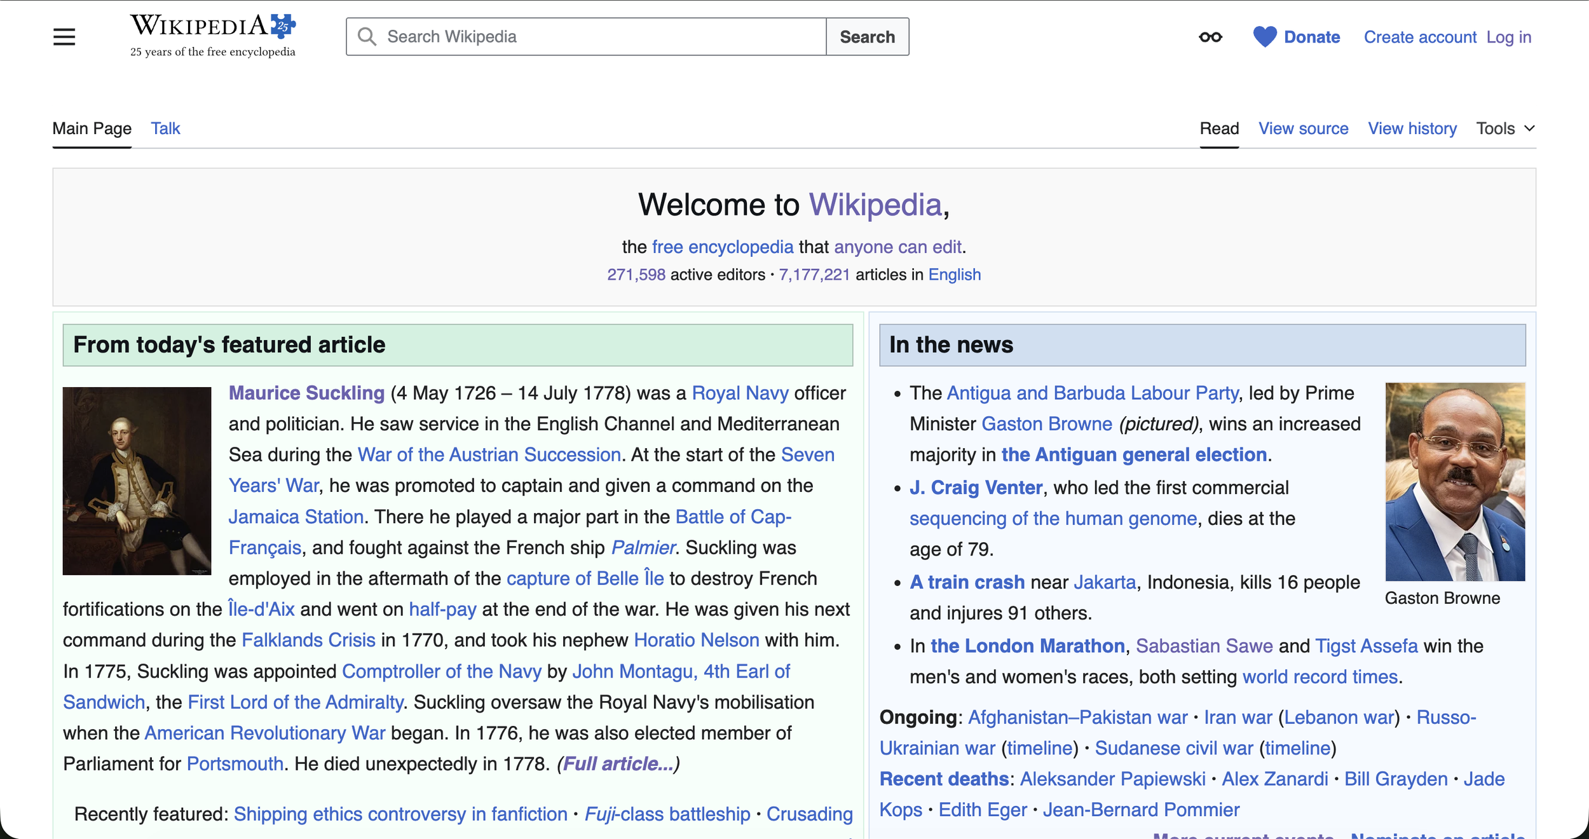Open the Falklands Crisis link
This screenshot has height=839, width=1589.
coord(308,640)
